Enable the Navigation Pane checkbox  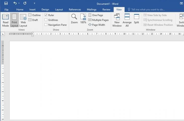coord(46,25)
